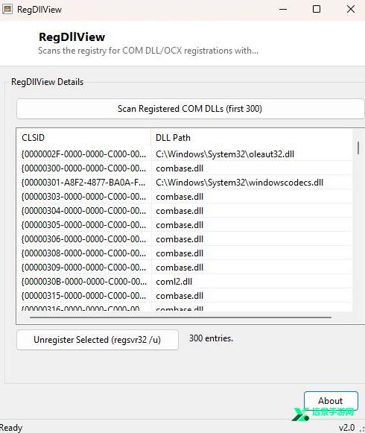Select row with CLSID {00000315-0000-0000-C000-00...
The image size is (365, 433).
point(184,296)
